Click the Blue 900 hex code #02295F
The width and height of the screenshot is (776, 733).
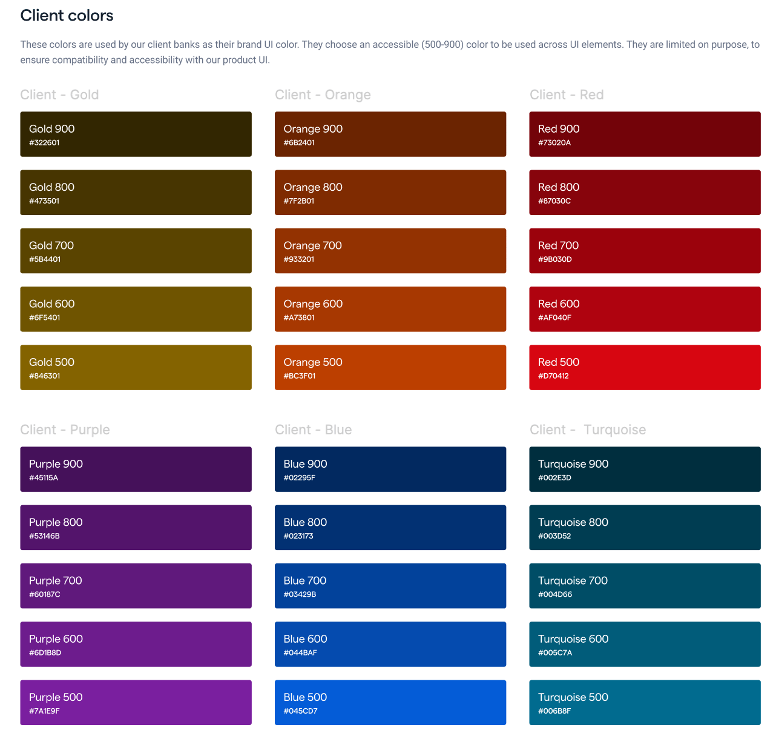[x=299, y=478]
